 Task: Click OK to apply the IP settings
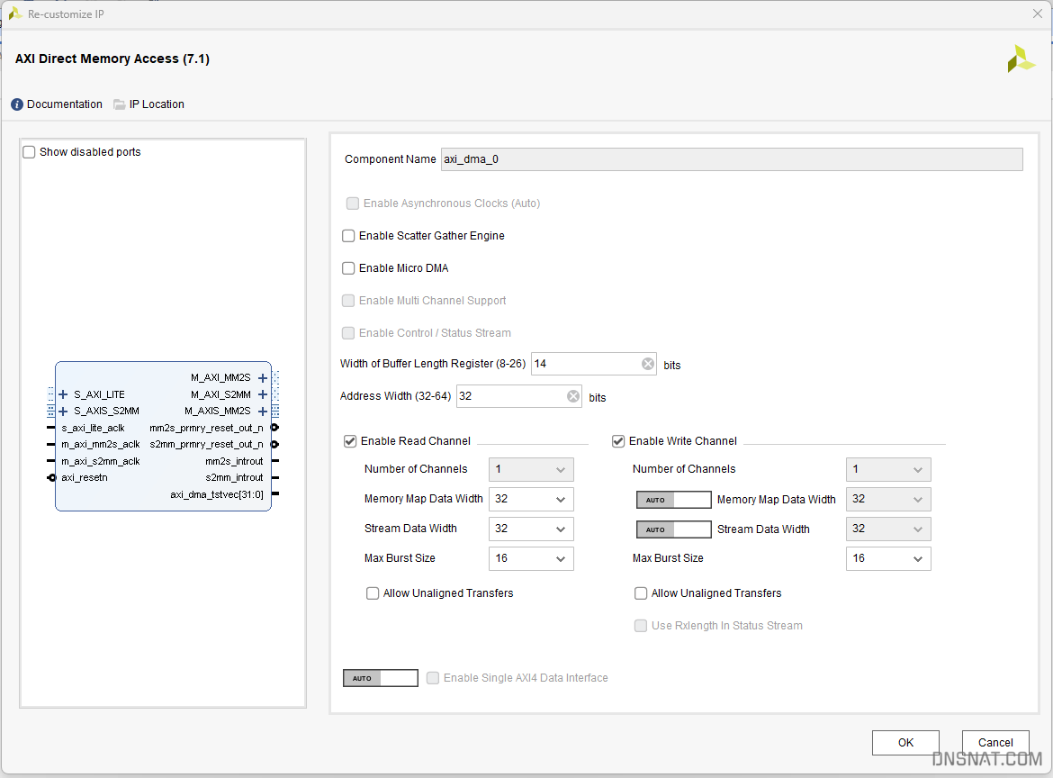(x=905, y=742)
